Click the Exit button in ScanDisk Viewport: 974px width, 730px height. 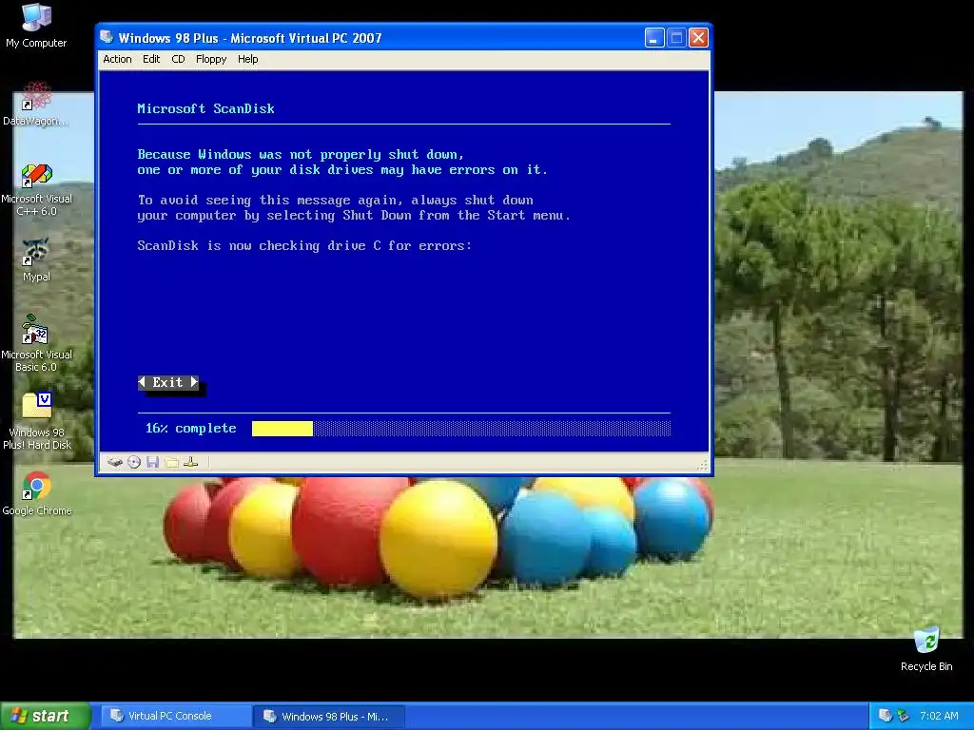[x=168, y=382]
